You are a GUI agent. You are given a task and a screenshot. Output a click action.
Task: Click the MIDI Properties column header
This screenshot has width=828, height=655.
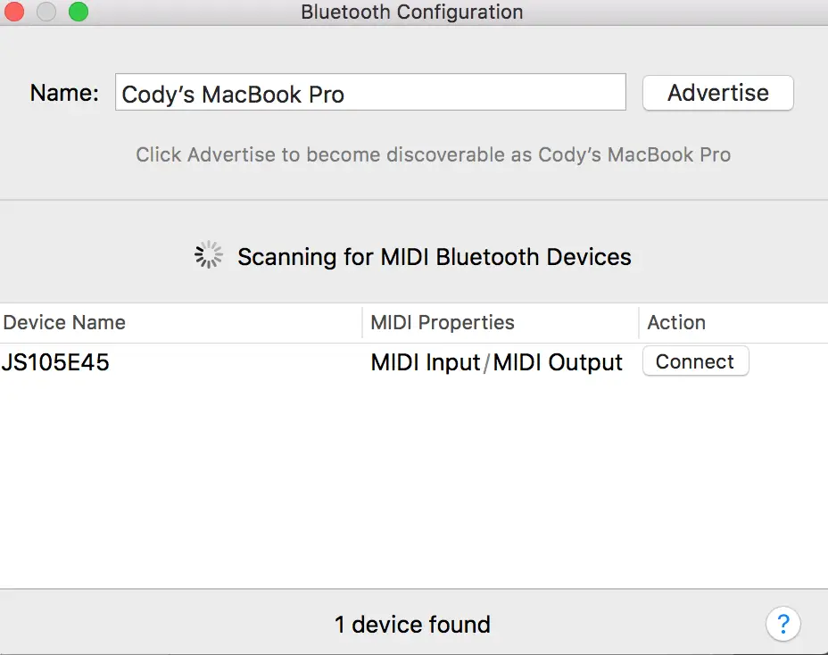[443, 322]
